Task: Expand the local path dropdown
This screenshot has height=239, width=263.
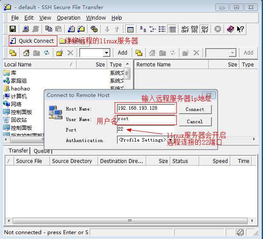Action: 106,53
